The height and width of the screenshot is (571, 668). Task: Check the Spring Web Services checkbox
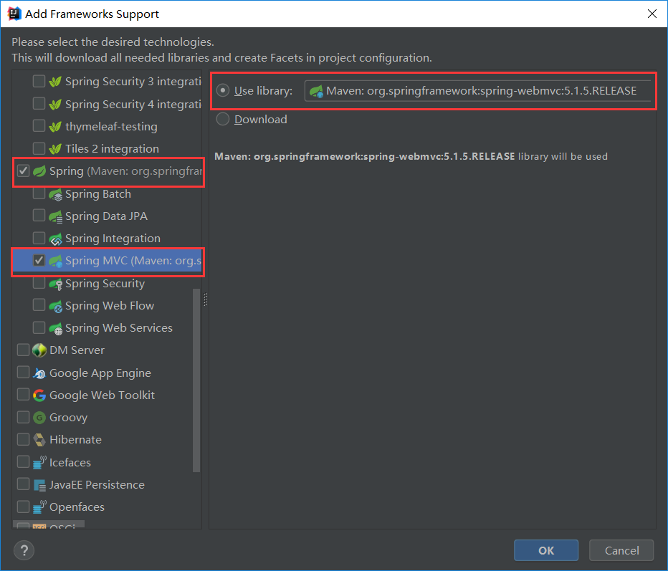click(39, 327)
